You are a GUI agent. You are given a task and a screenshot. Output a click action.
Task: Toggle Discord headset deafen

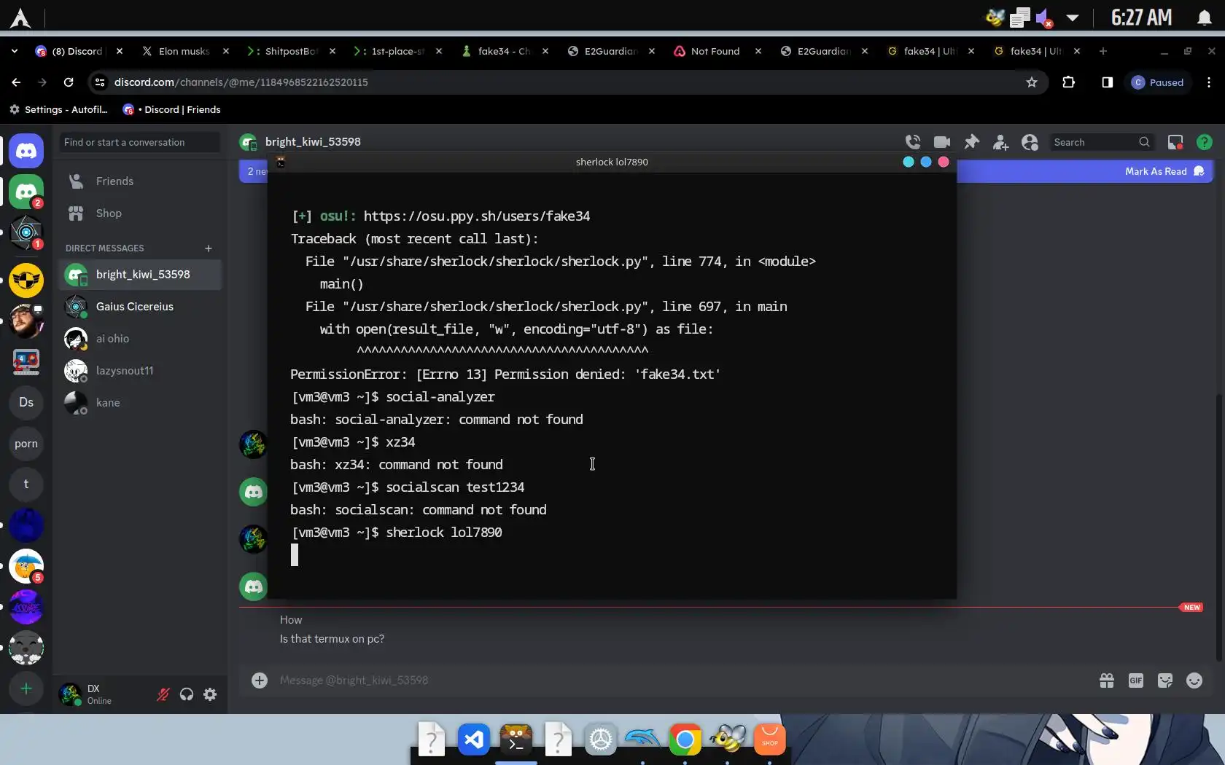click(187, 694)
